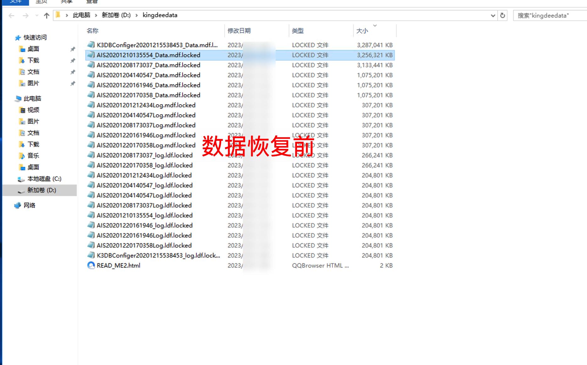Switch to the 共享 ribbon tab

67,2
